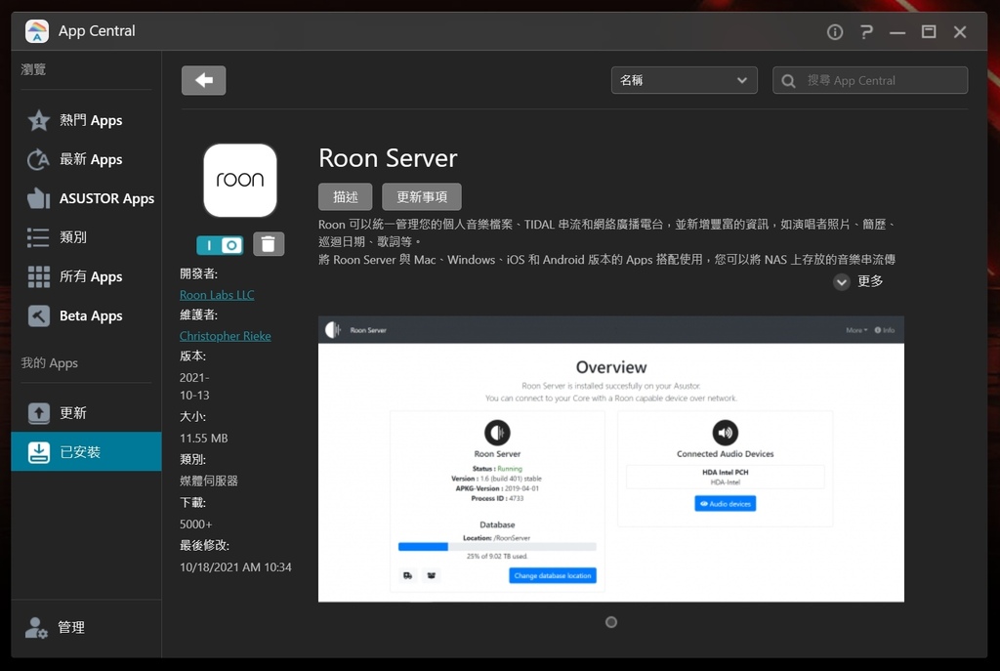Go back with the arrow button
1000x671 pixels.
(203, 80)
